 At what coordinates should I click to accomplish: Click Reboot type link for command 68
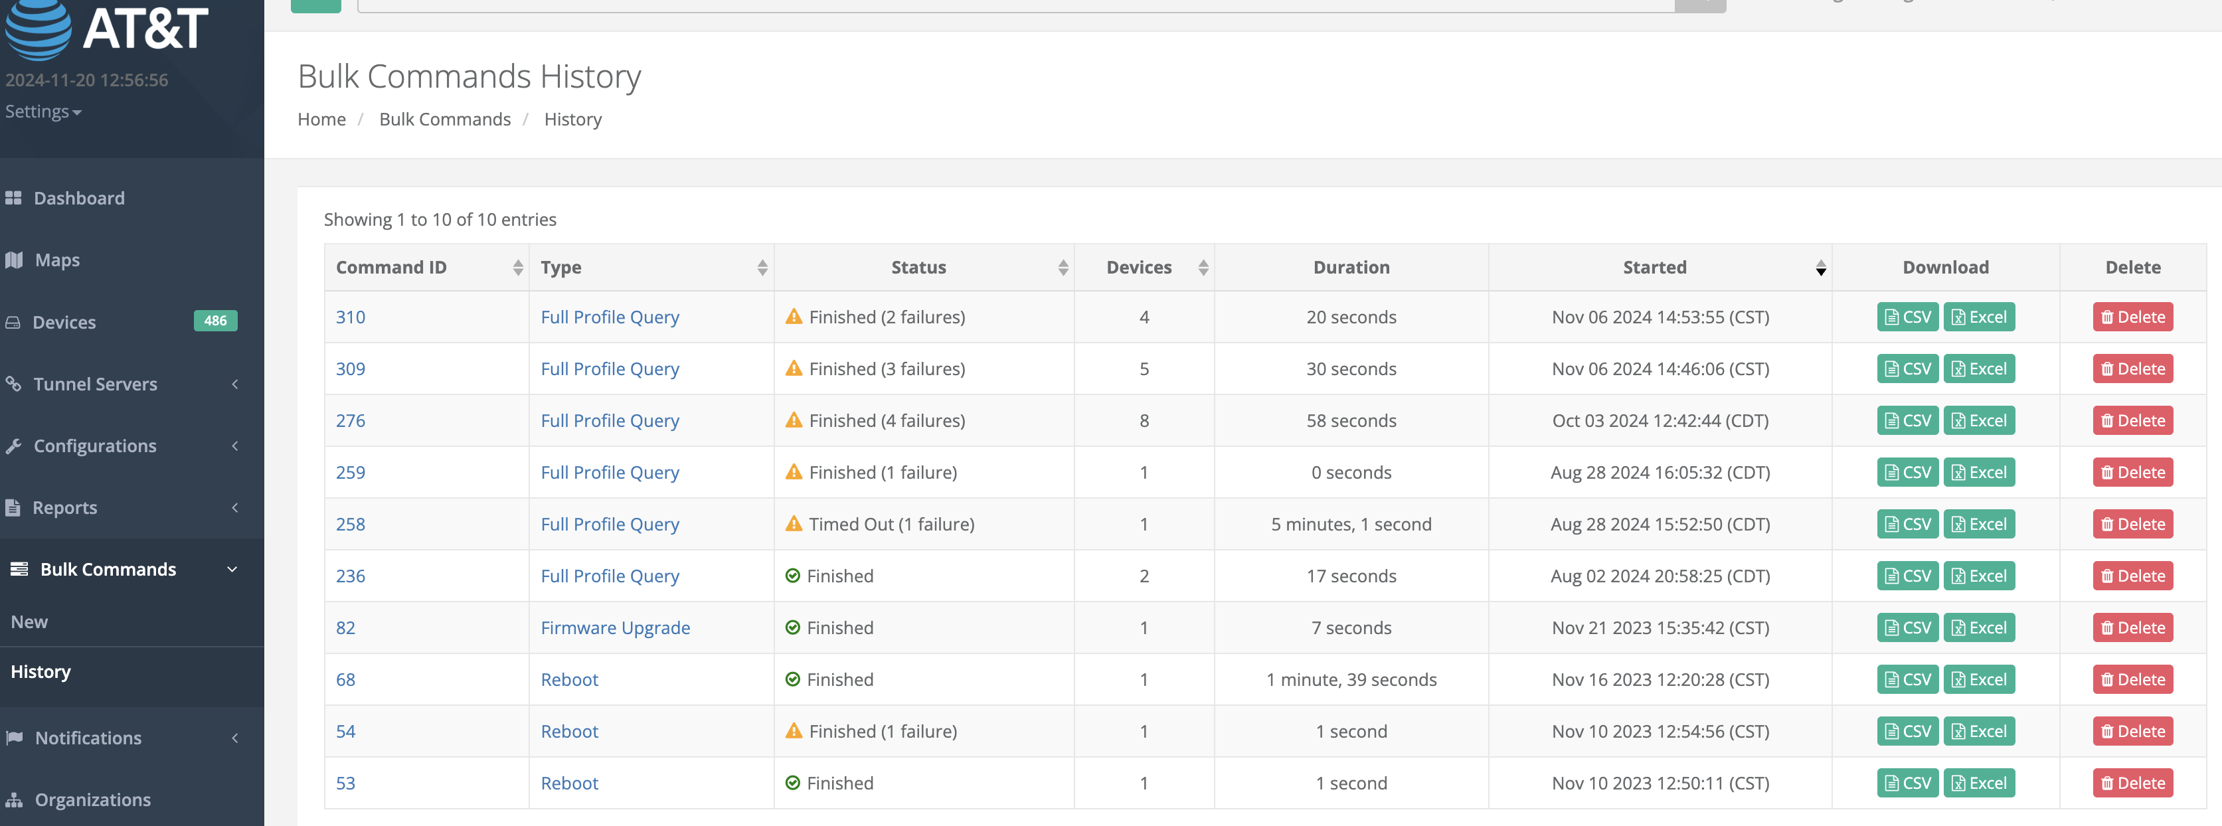569,681
